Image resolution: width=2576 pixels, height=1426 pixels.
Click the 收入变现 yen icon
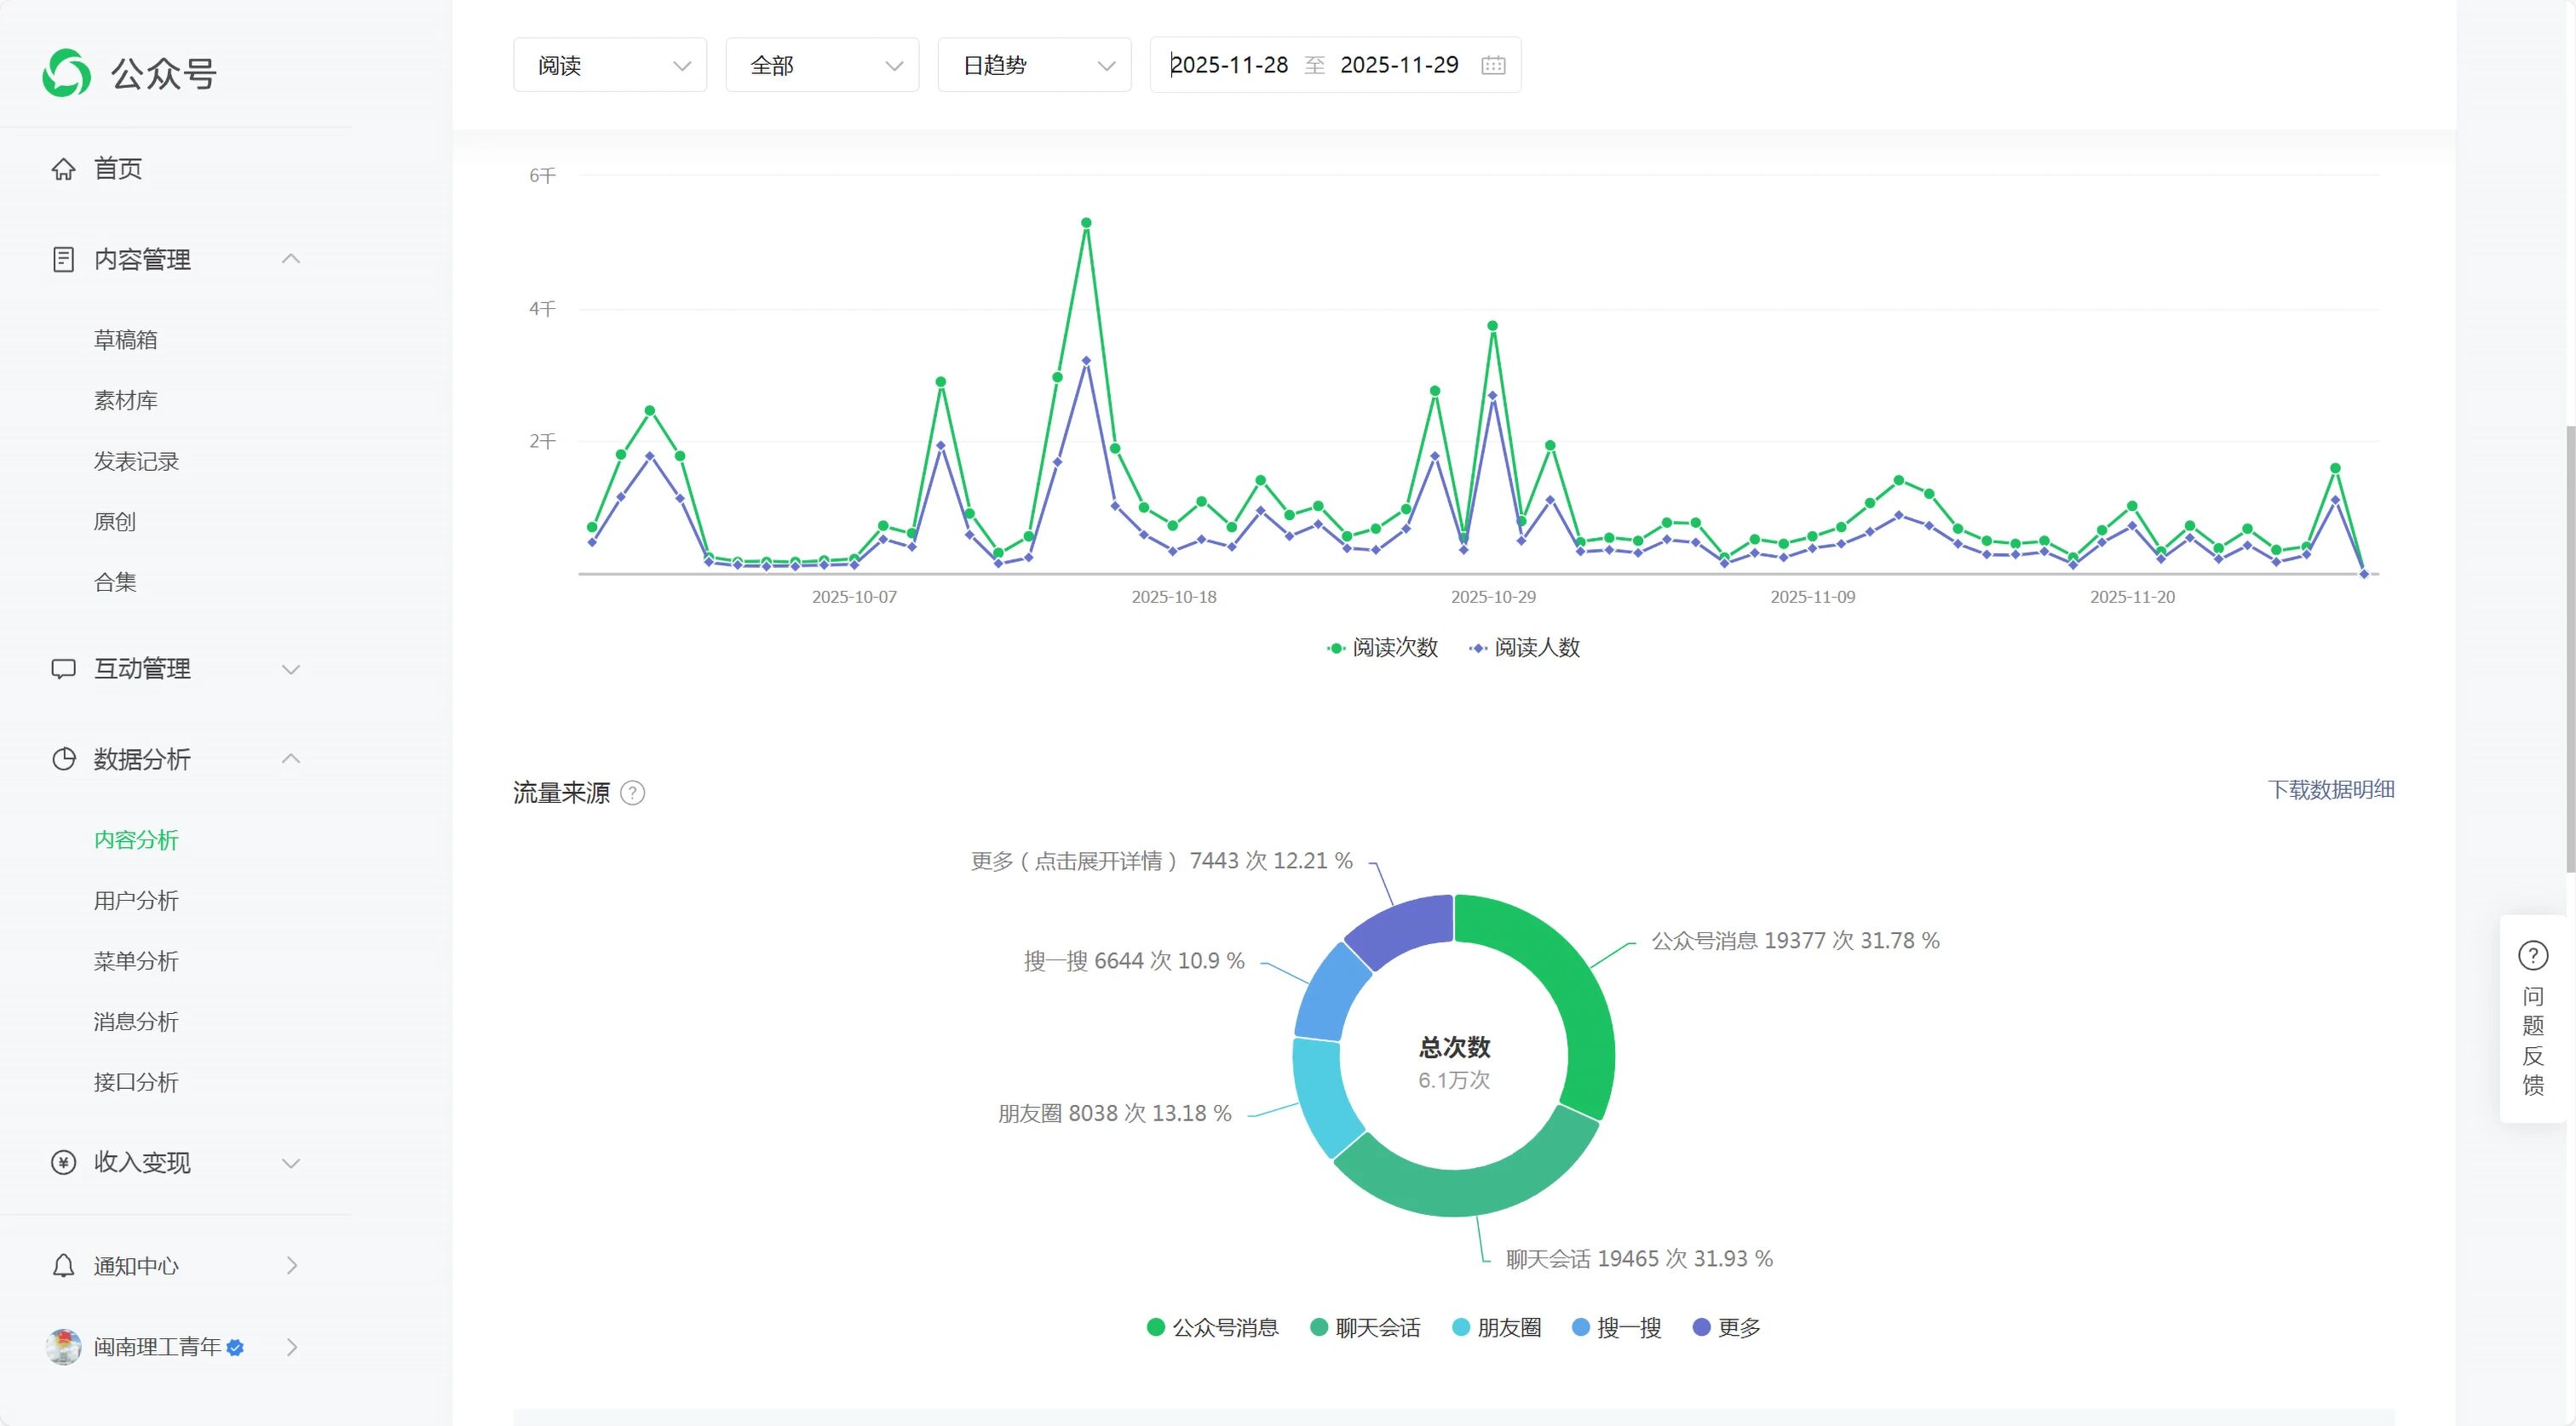click(63, 1162)
